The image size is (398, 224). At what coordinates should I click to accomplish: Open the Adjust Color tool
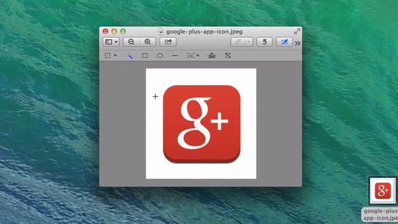pyautogui.click(x=211, y=55)
